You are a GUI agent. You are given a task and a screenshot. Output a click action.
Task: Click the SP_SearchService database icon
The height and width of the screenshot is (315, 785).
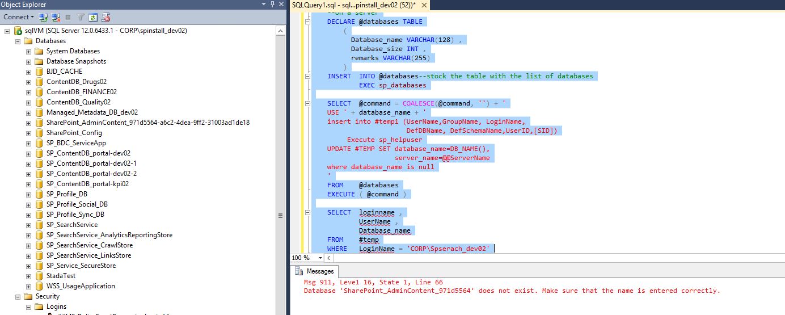click(39, 225)
